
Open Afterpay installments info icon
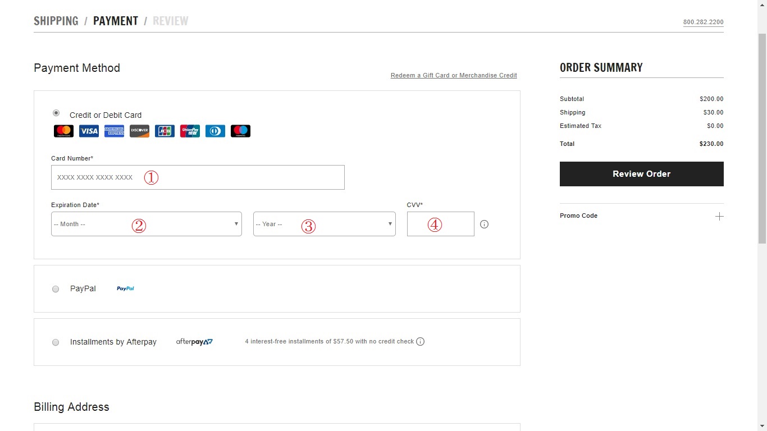tap(420, 342)
